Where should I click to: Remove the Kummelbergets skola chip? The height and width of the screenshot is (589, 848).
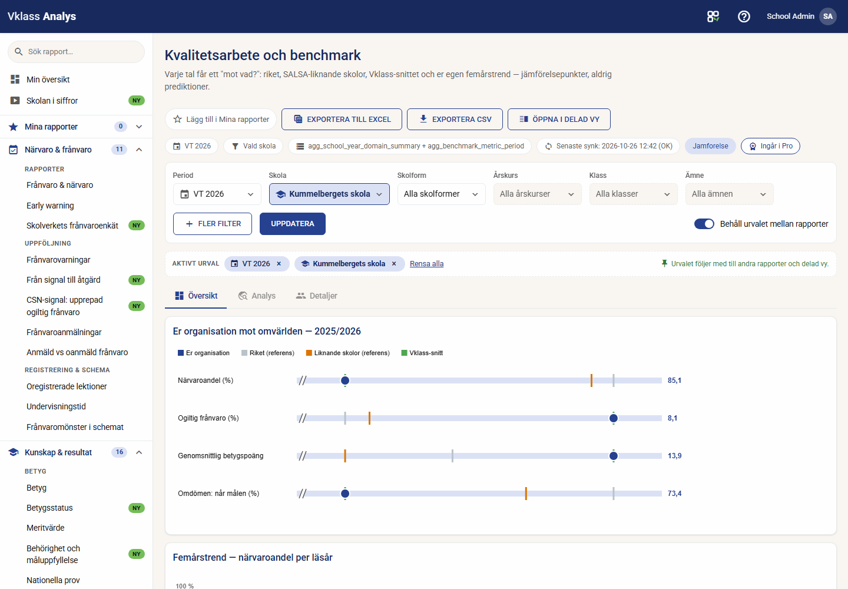394,264
